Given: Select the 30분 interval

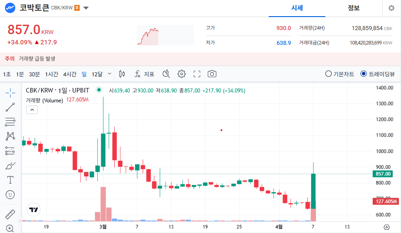Looking at the screenshot, I should coord(34,74).
